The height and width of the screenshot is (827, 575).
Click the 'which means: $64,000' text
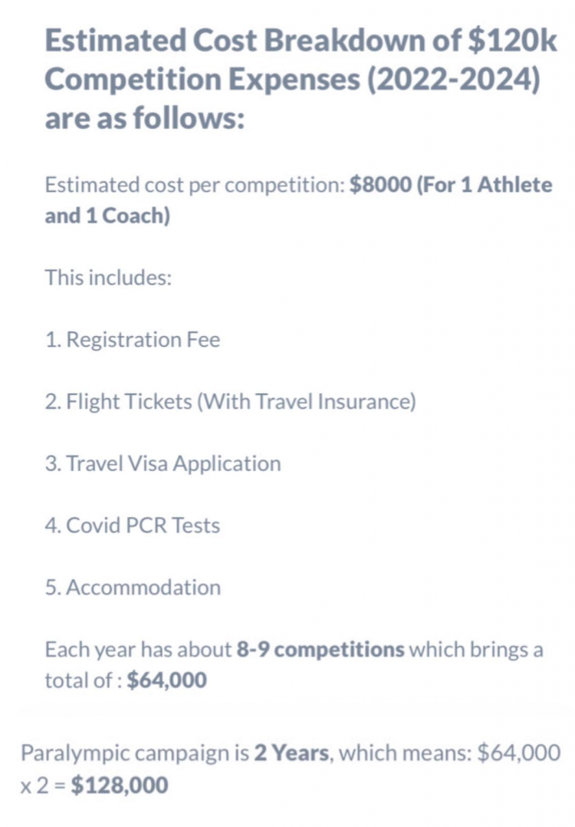click(x=450, y=753)
